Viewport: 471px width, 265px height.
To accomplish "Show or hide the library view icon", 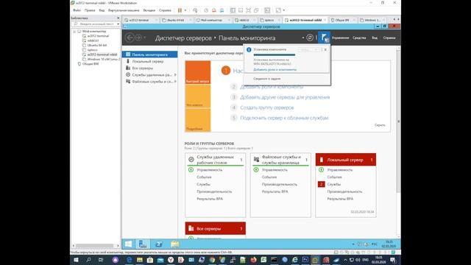I will [x=233, y=10].
